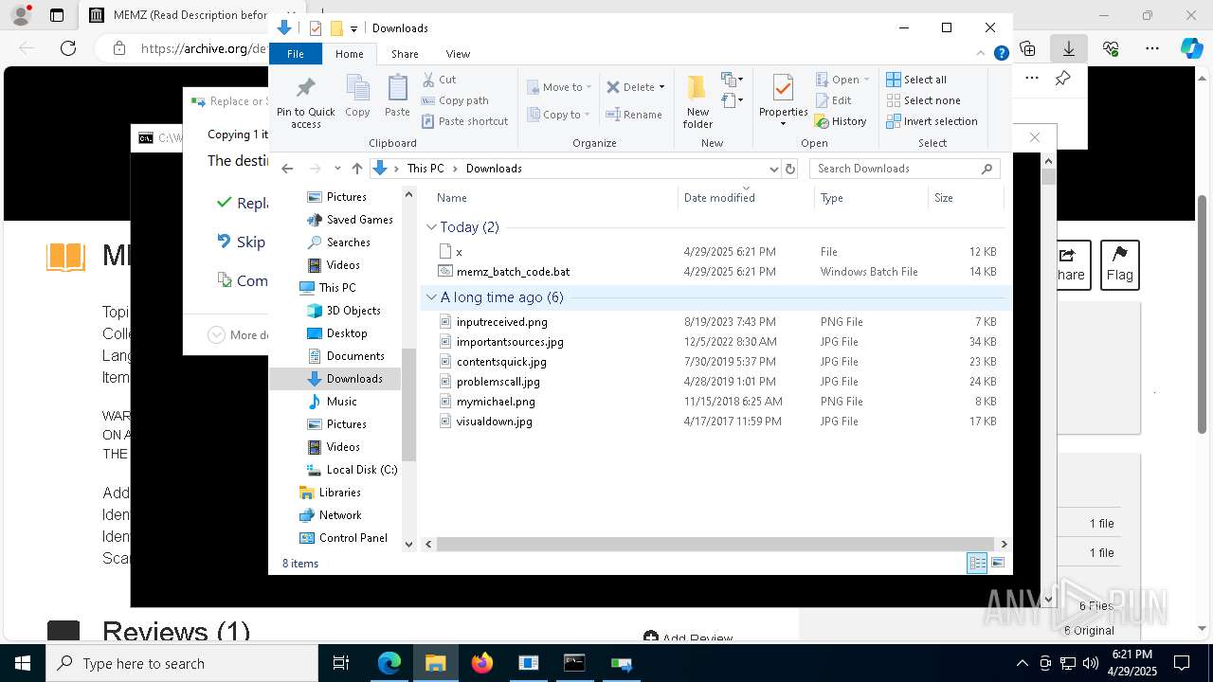The height and width of the screenshot is (682, 1213).
Task: Switch to Details view icon
Action: point(977,564)
